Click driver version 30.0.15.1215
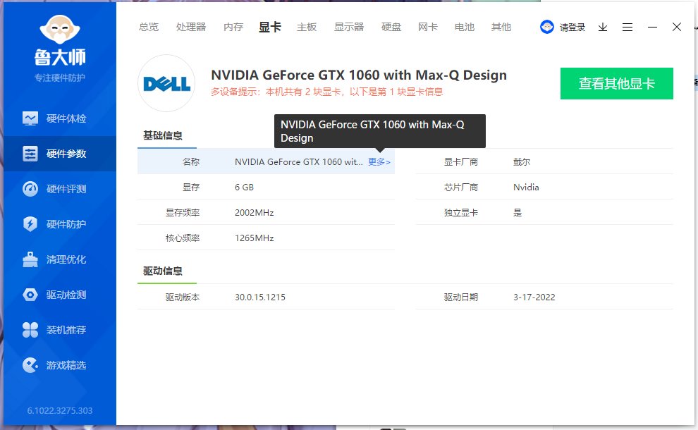The width and height of the screenshot is (698, 430). pyautogui.click(x=260, y=297)
